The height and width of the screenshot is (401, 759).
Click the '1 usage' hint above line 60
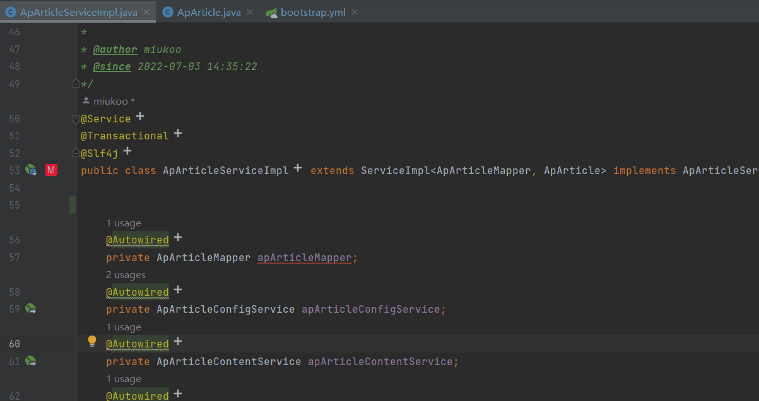pyautogui.click(x=124, y=327)
